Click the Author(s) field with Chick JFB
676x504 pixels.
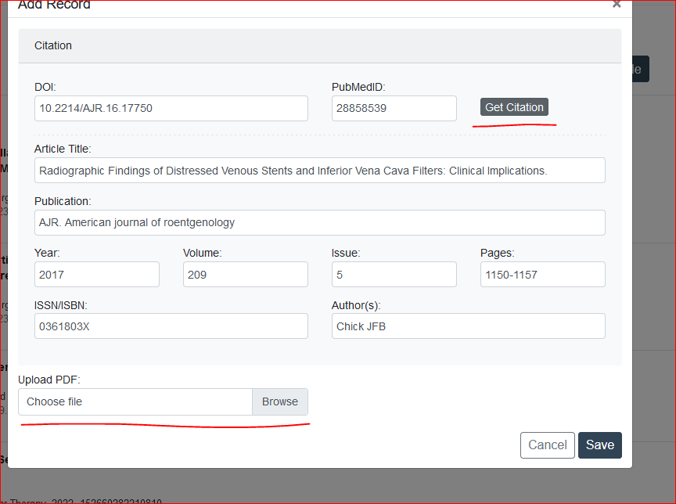468,326
